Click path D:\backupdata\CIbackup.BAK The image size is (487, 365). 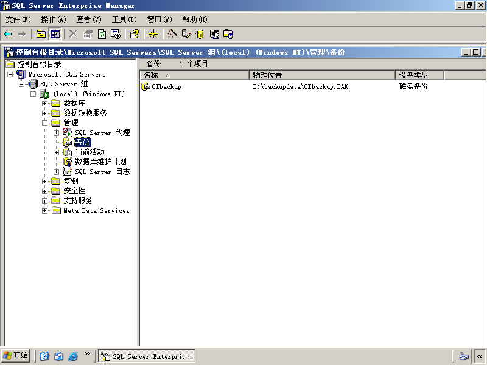tap(301, 86)
